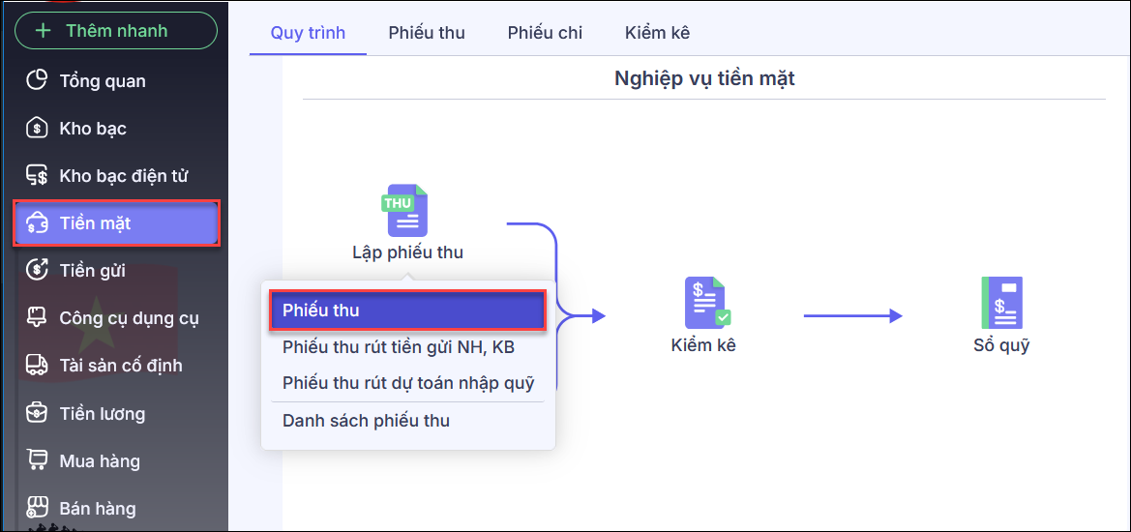Viewport: 1131px width, 532px height.
Task: Open the Sổ quỹ ledger icon
Action: tap(1001, 303)
